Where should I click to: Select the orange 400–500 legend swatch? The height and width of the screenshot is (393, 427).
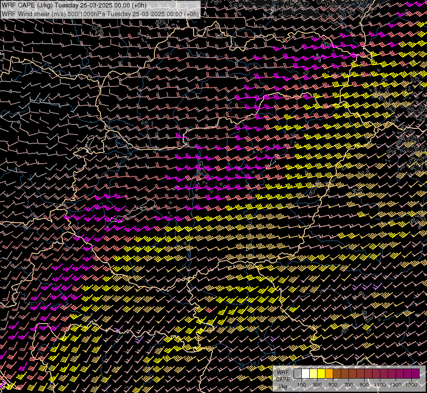pyautogui.click(x=329, y=374)
